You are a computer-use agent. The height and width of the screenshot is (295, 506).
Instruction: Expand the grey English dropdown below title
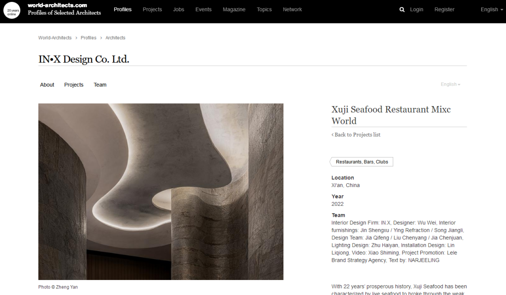pos(450,85)
